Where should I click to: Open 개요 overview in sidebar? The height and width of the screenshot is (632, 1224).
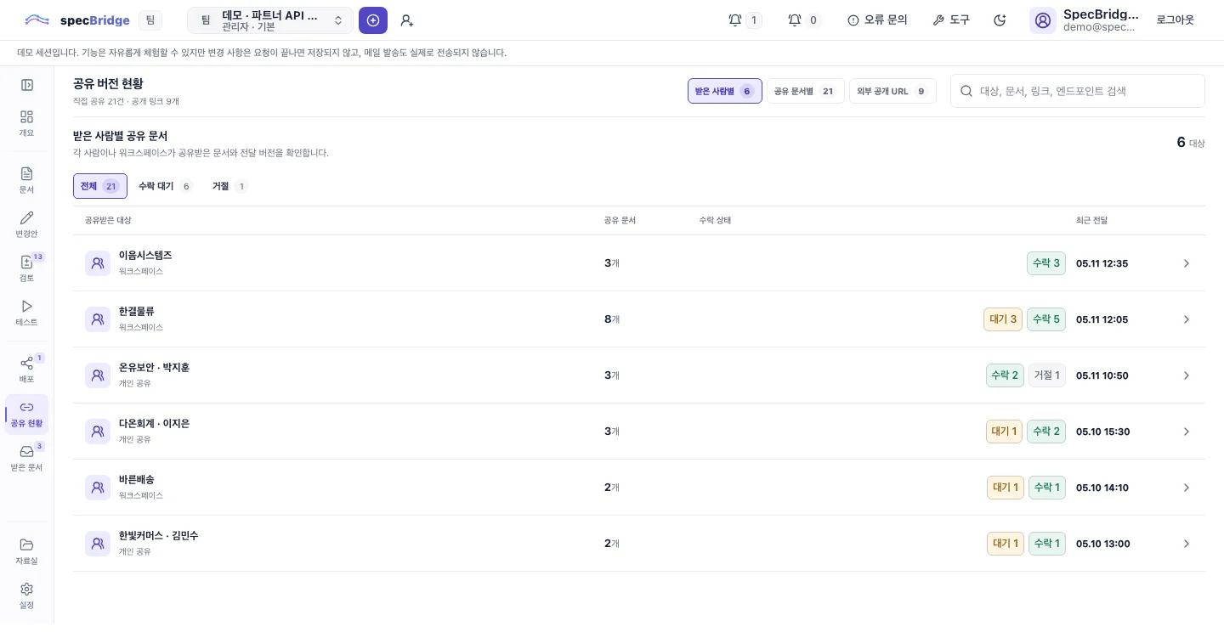[x=26, y=123]
